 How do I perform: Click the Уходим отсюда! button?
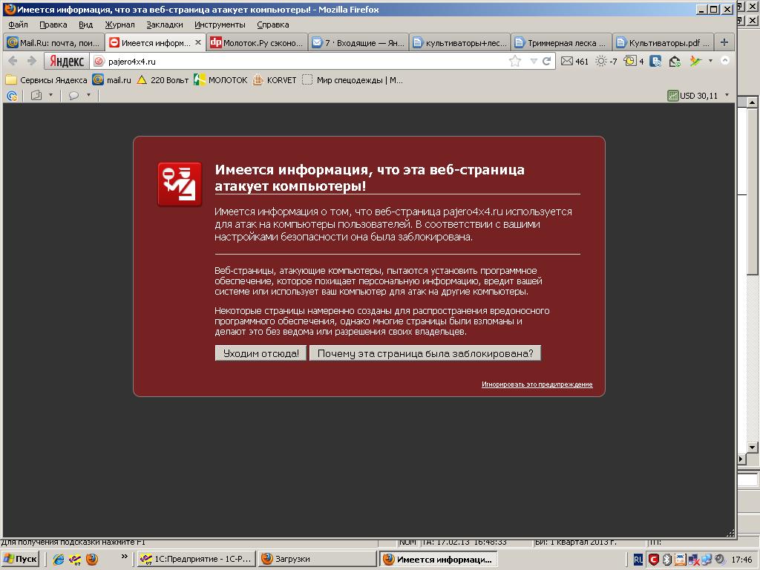tap(261, 353)
